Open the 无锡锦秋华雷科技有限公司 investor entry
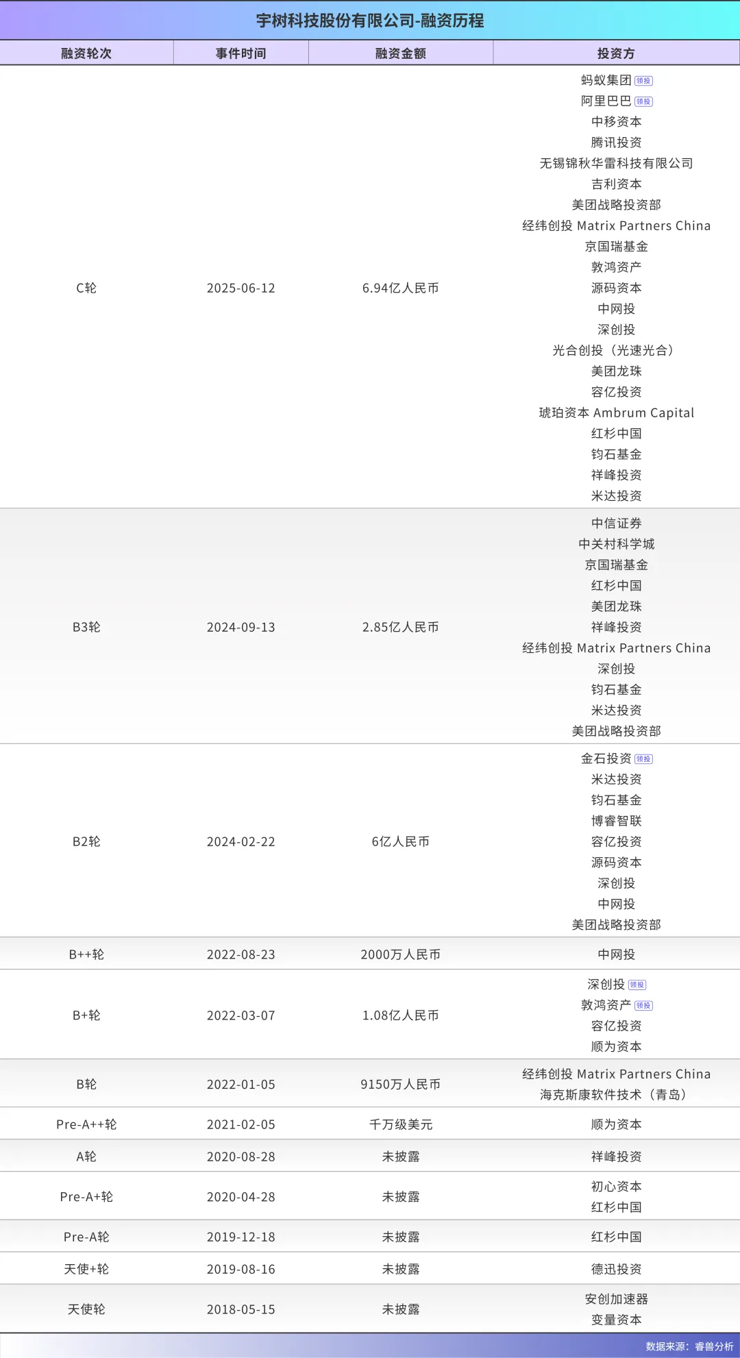 click(616, 163)
